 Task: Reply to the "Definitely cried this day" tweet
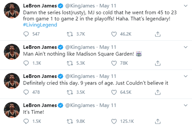click(26, 92)
